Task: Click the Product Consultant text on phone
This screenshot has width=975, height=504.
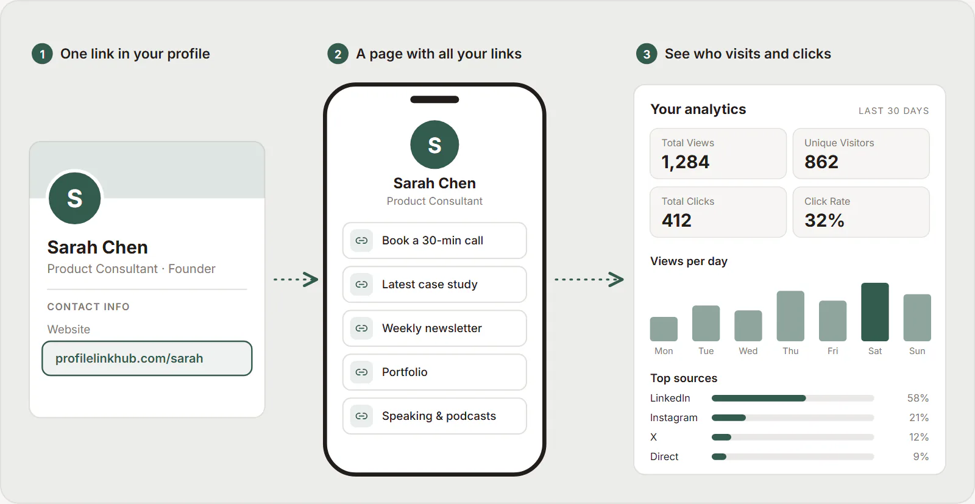Action: 434,201
